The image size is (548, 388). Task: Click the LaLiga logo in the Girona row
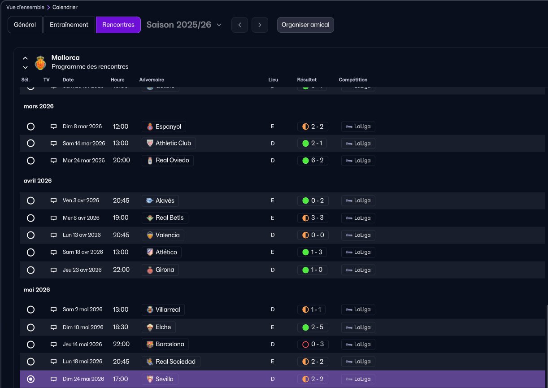point(348,270)
